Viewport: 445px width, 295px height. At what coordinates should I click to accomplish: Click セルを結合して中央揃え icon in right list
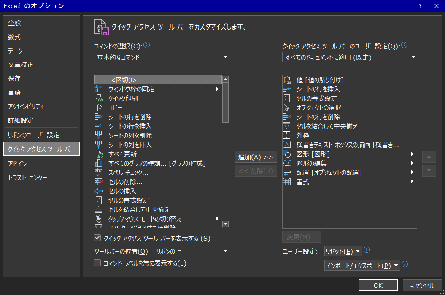pos(287,126)
